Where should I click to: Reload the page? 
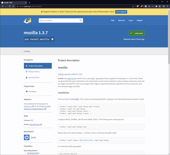10,6
